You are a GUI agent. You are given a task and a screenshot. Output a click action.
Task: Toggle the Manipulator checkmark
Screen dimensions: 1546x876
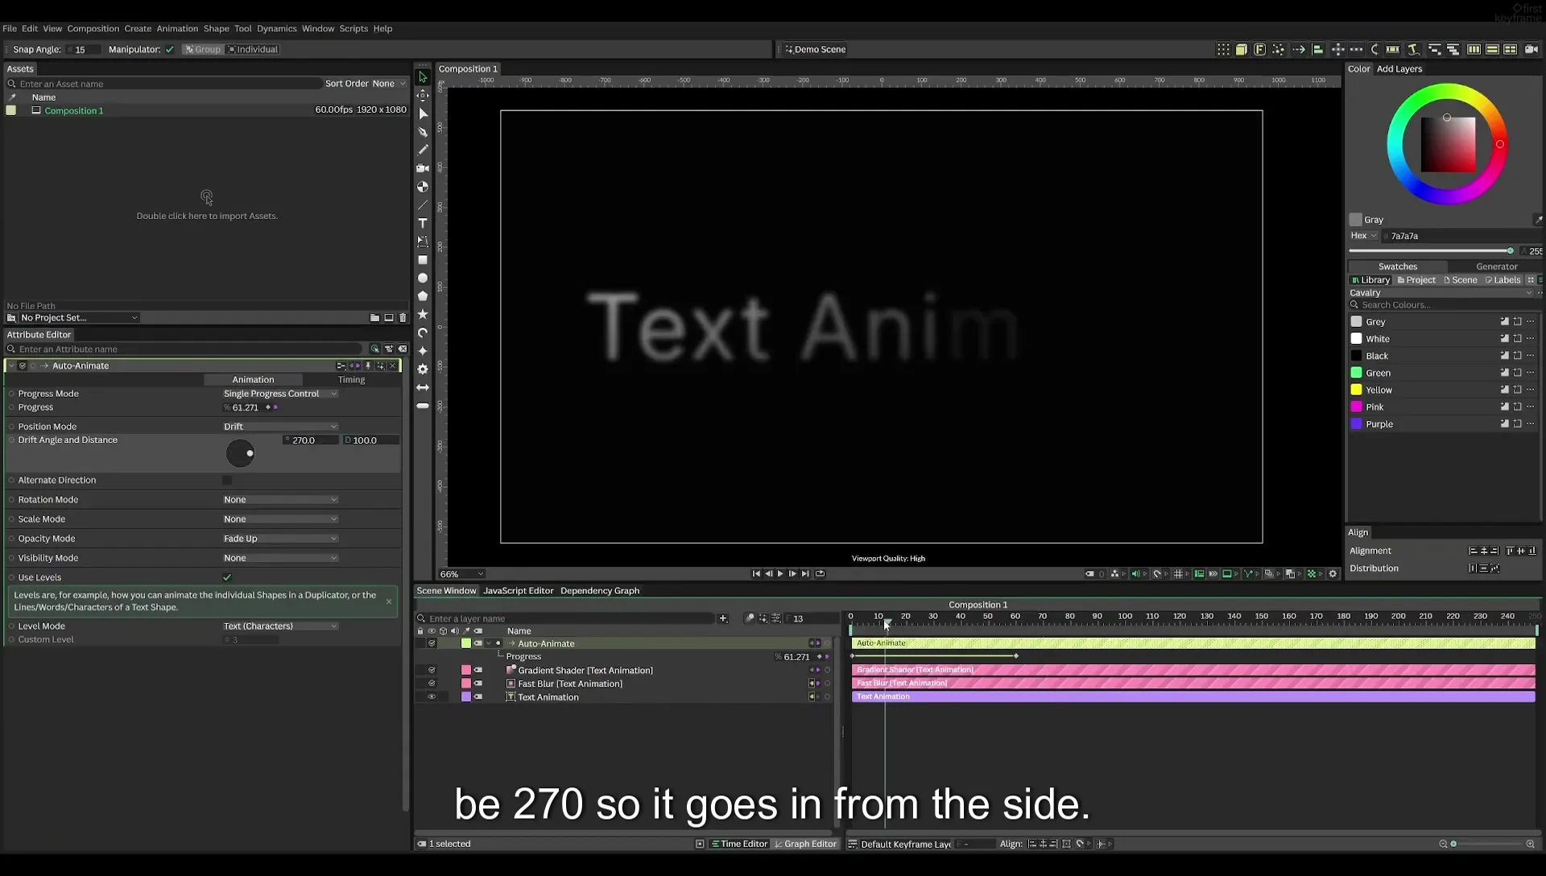pos(170,49)
